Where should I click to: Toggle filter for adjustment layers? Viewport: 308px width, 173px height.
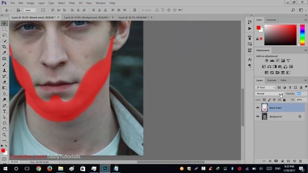[x=284, y=87]
